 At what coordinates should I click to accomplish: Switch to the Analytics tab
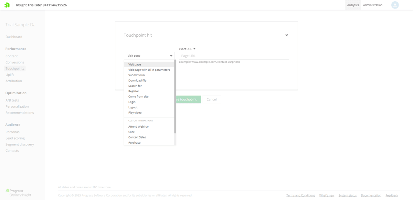click(x=353, y=5)
